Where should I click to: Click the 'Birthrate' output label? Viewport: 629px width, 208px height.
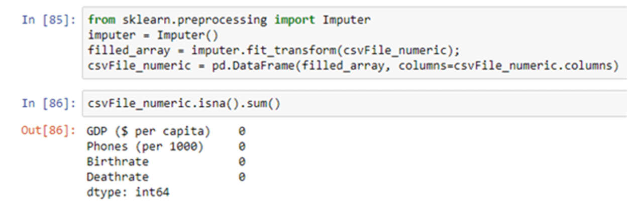click(x=118, y=162)
